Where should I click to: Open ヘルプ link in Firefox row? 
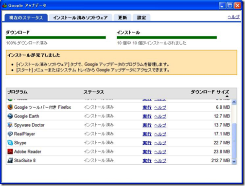point(160,107)
